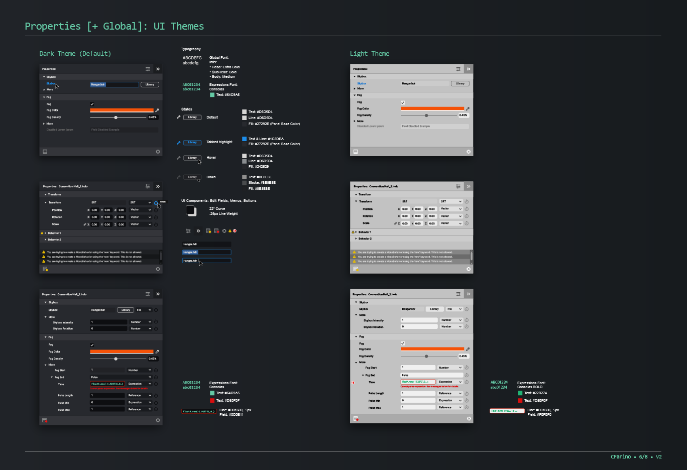This screenshot has height=470, width=687.
Task: Open the Vector dropdown for the Position row
Action: [x=140, y=210]
